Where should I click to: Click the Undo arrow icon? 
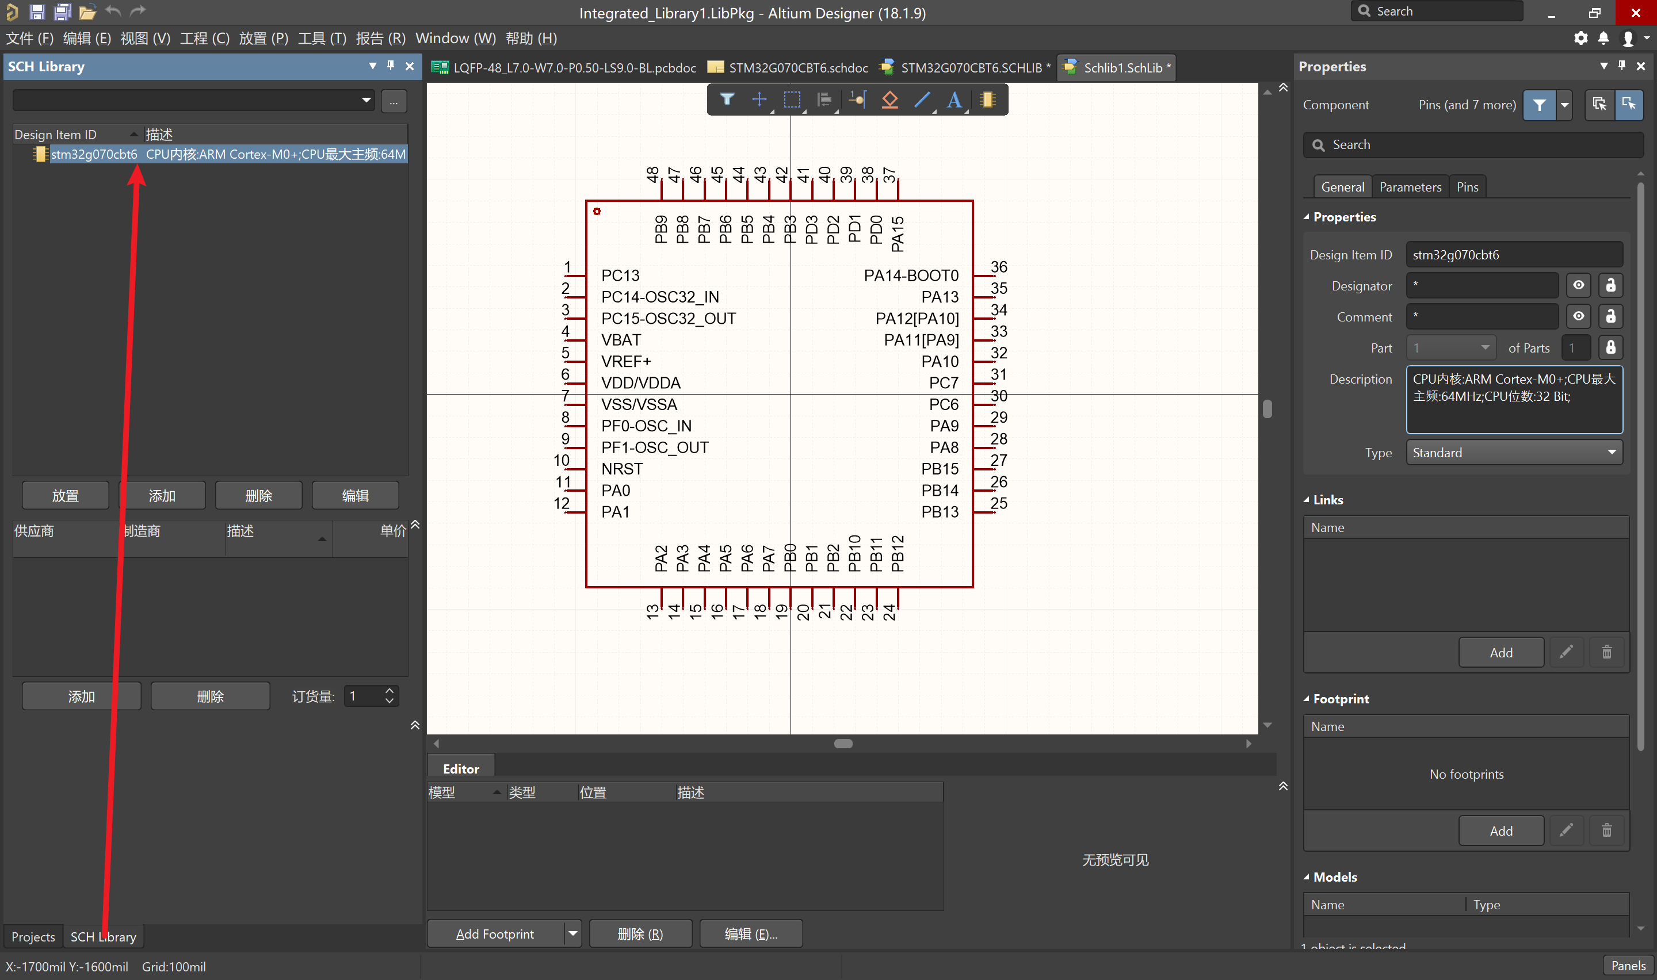(113, 12)
